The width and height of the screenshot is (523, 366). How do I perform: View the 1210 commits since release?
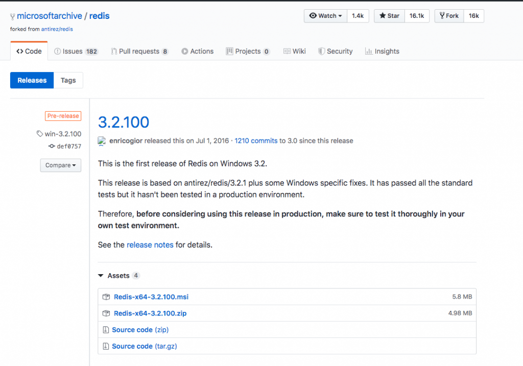256,141
